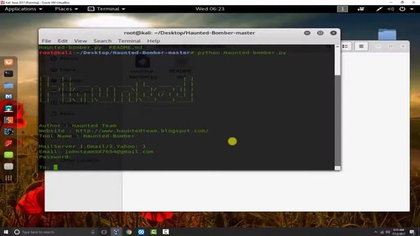420x236 pixels.
Task: Open Chrome from Windows taskbar
Action: coord(129,231)
